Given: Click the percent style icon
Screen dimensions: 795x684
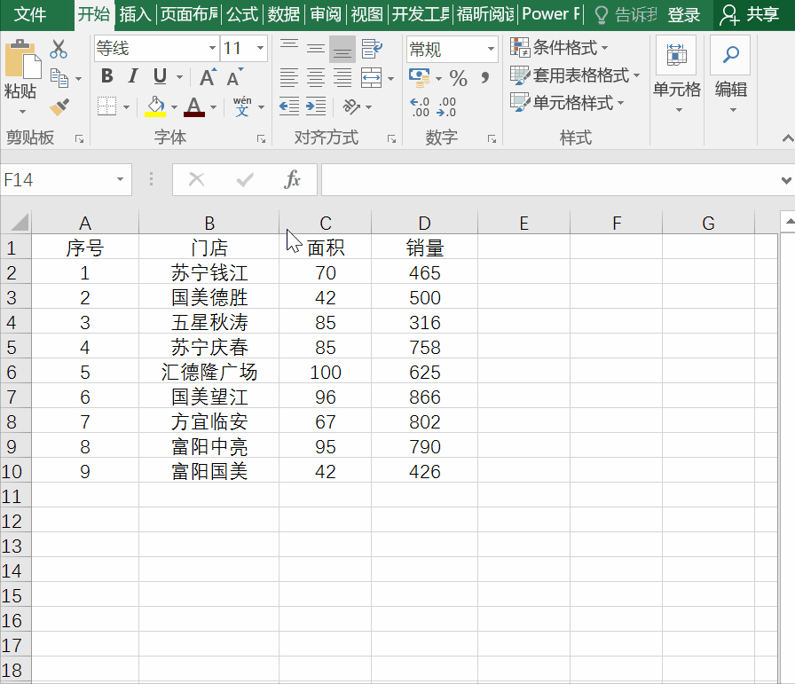Looking at the screenshot, I should click(458, 78).
